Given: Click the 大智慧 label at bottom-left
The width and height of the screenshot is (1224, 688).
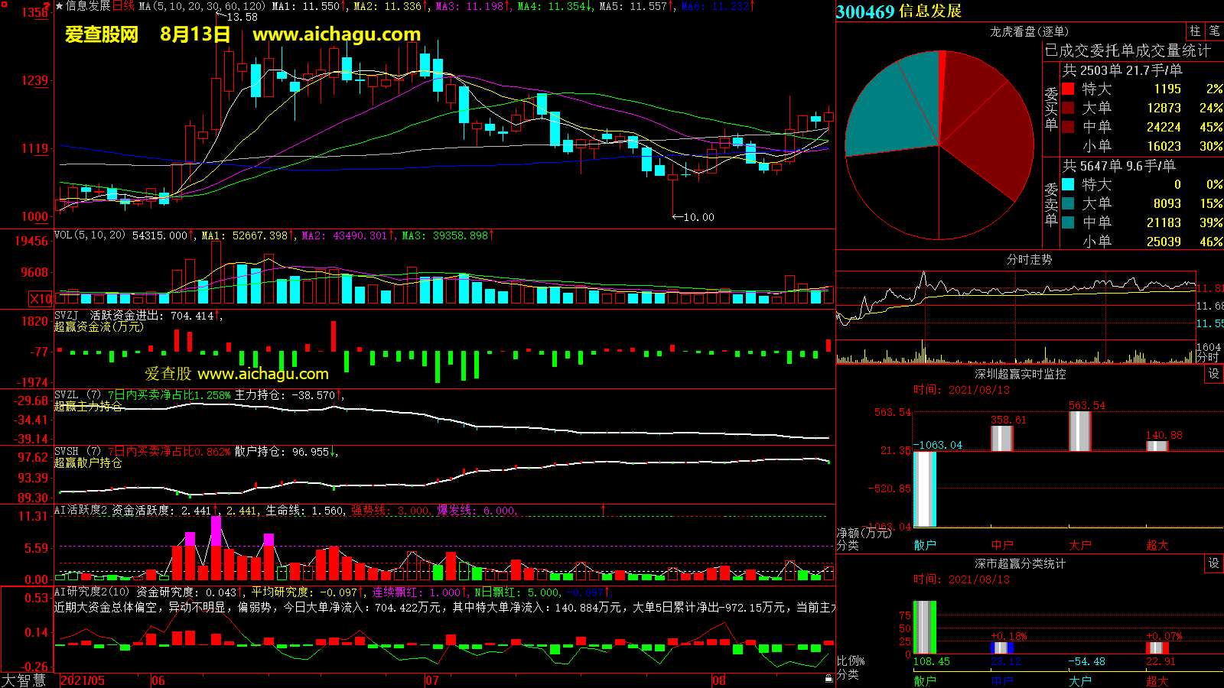Looking at the screenshot, I should tap(24, 680).
